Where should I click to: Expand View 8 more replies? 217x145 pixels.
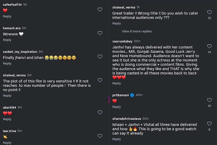(137, 32)
